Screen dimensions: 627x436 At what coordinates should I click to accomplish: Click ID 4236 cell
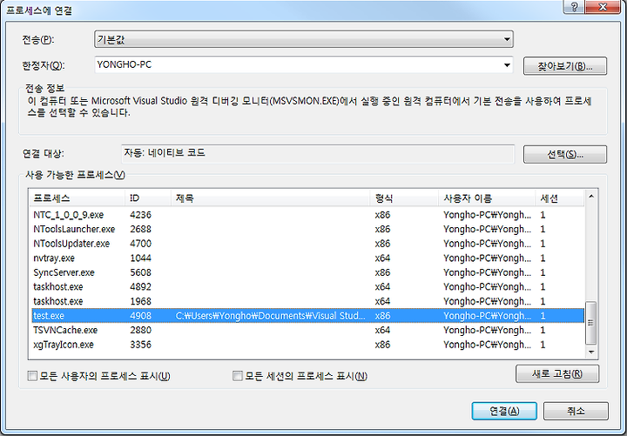[x=141, y=215]
